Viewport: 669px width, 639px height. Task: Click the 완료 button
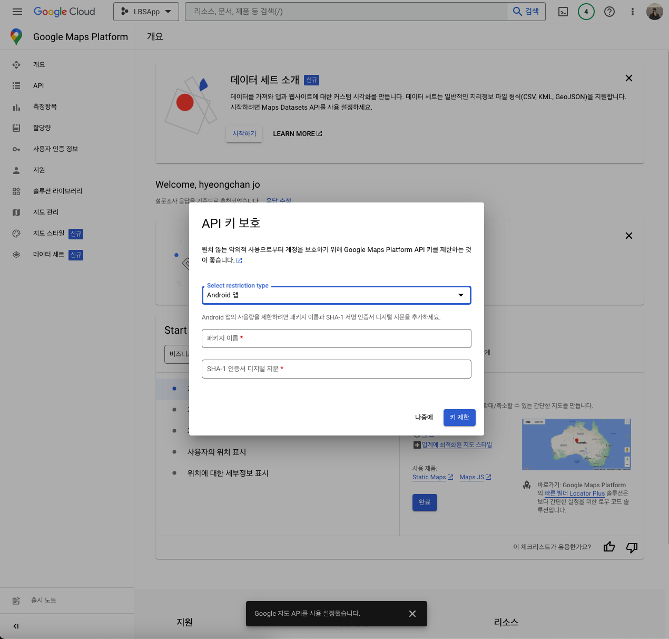pos(425,502)
